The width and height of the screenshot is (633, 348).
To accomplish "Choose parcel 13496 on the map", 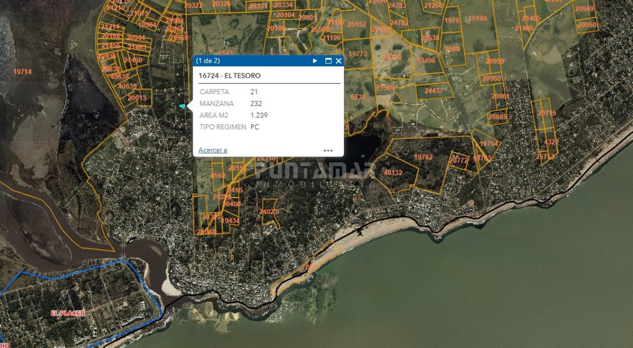I will (x=426, y=61).
